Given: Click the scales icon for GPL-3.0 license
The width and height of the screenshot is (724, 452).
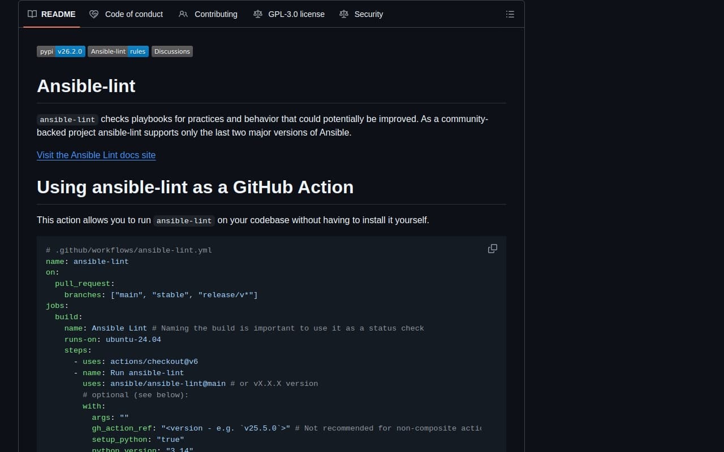Looking at the screenshot, I should [259, 14].
